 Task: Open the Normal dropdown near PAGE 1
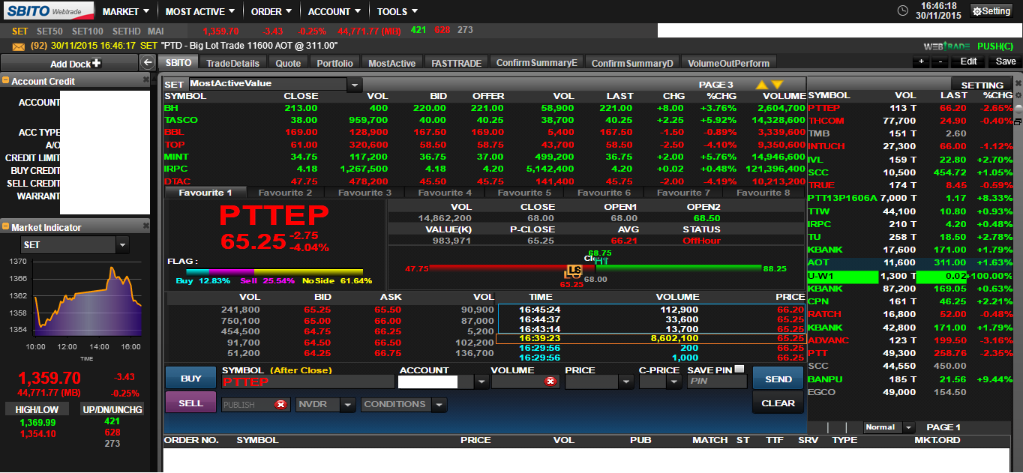(908, 427)
